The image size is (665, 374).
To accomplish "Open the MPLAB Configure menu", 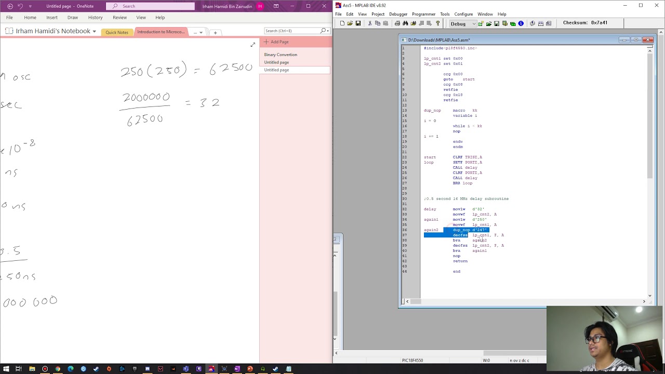I will coord(463,14).
